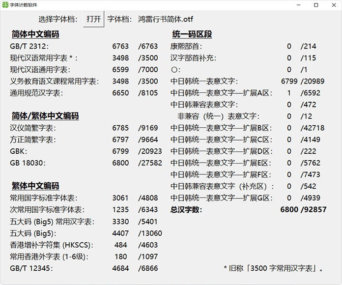Click the total count value 6800

pyautogui.click(x=289, y=210)
